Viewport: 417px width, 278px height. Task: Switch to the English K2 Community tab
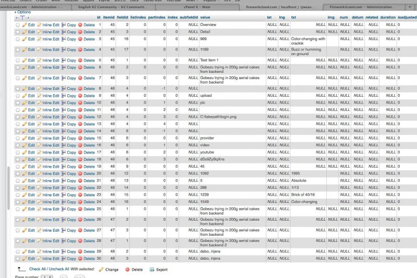click(x=113, y=7)
